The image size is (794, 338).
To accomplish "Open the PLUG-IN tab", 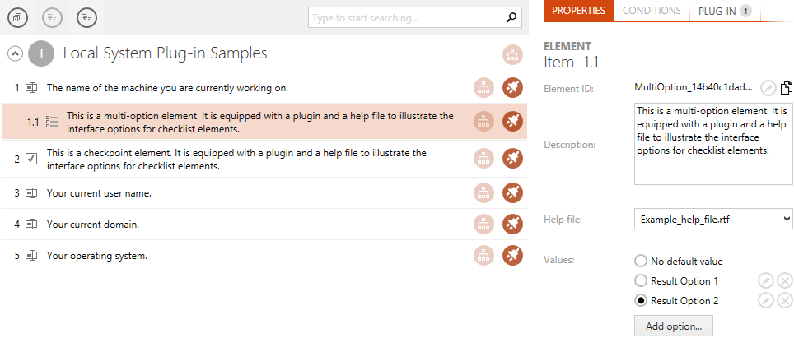I will click(x=724, y=12).
